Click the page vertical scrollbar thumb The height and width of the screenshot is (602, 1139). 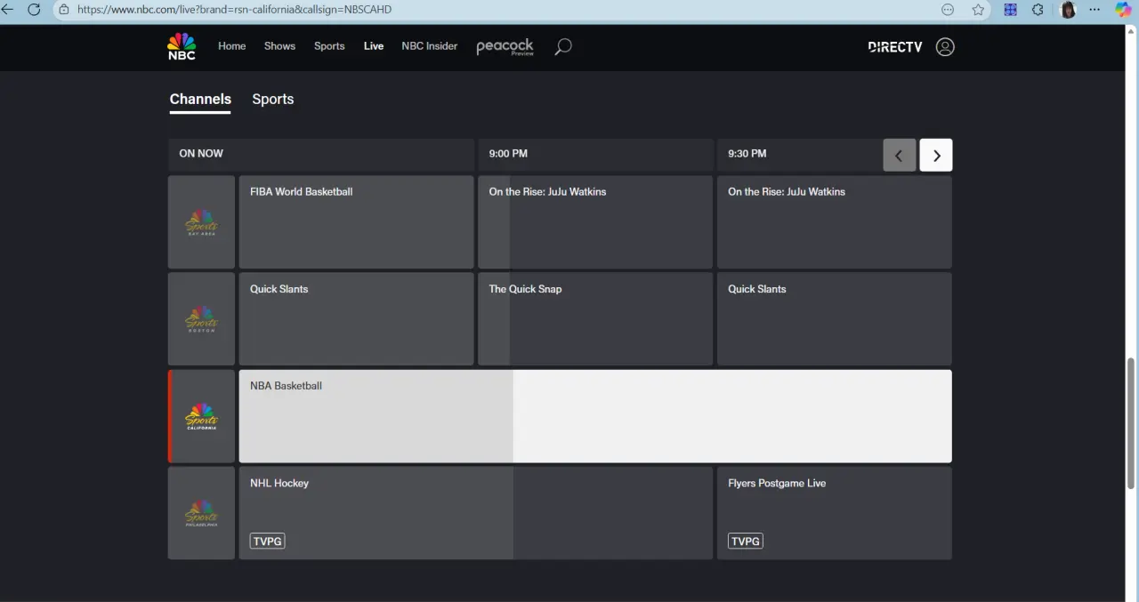coord(1131,423)
